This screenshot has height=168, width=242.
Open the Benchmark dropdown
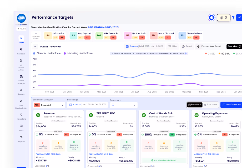coord(124,105)
